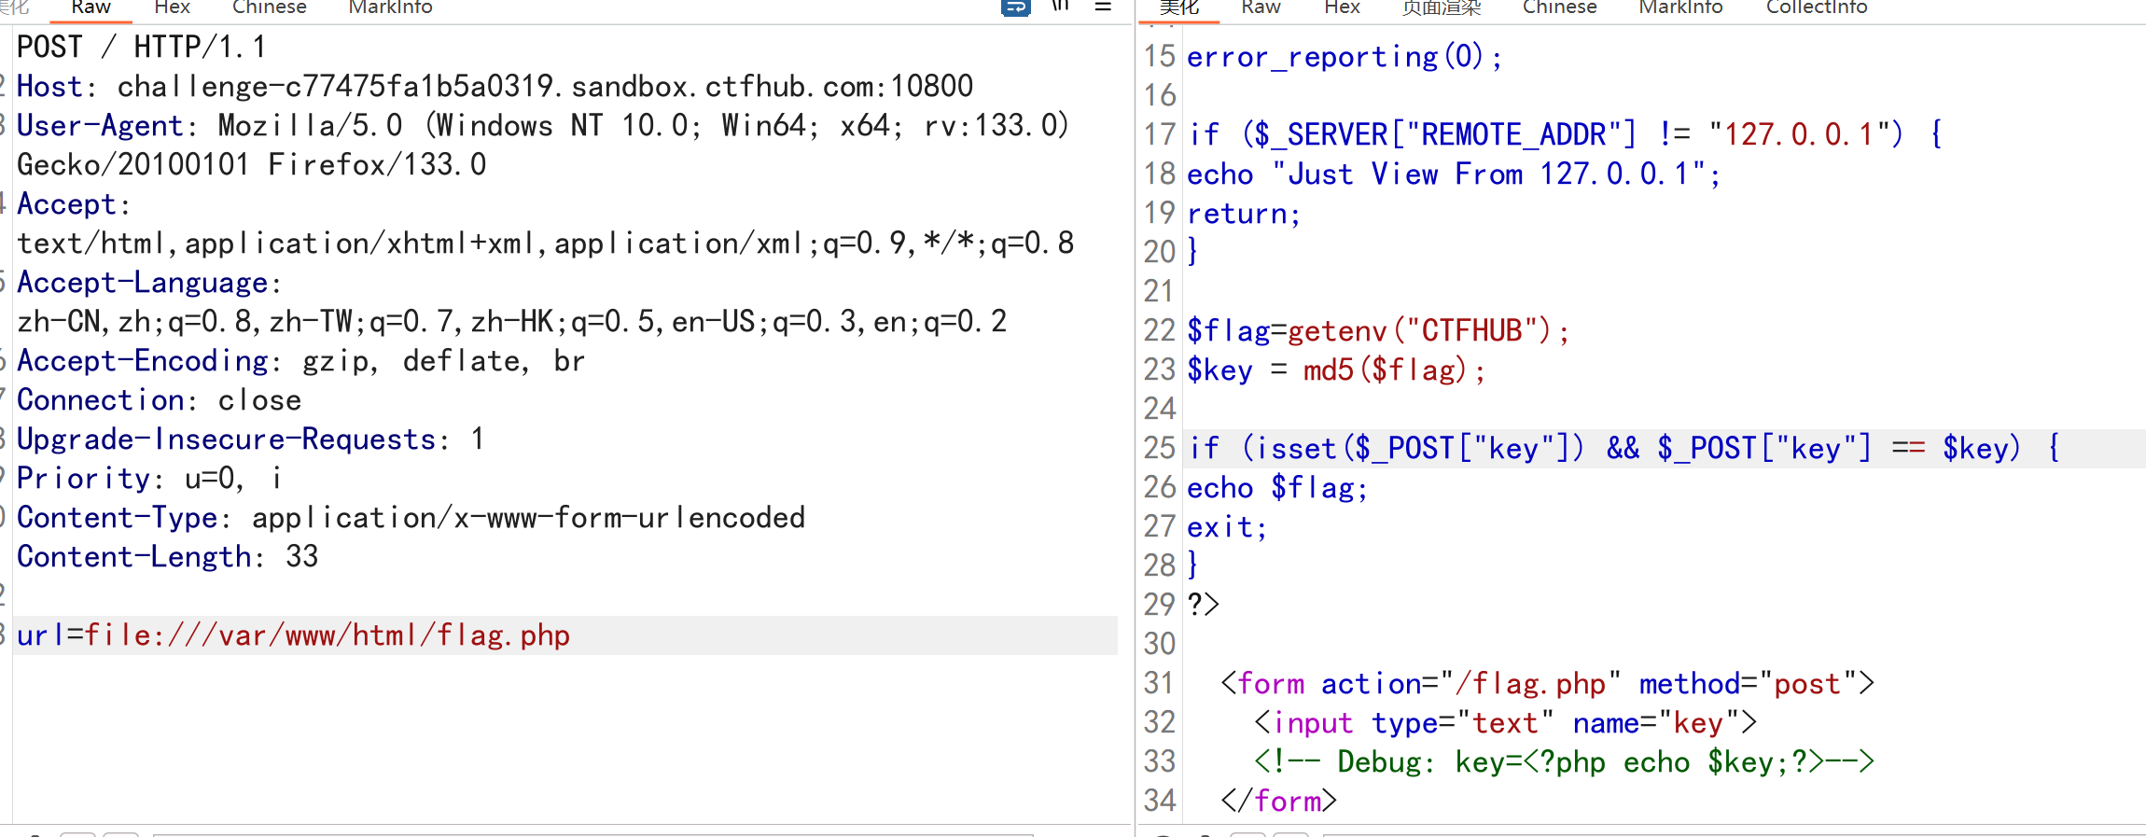Screen dimensions: 2146x837
Task: Switch to the request Raw tab
Action: (x=91, y=7)
